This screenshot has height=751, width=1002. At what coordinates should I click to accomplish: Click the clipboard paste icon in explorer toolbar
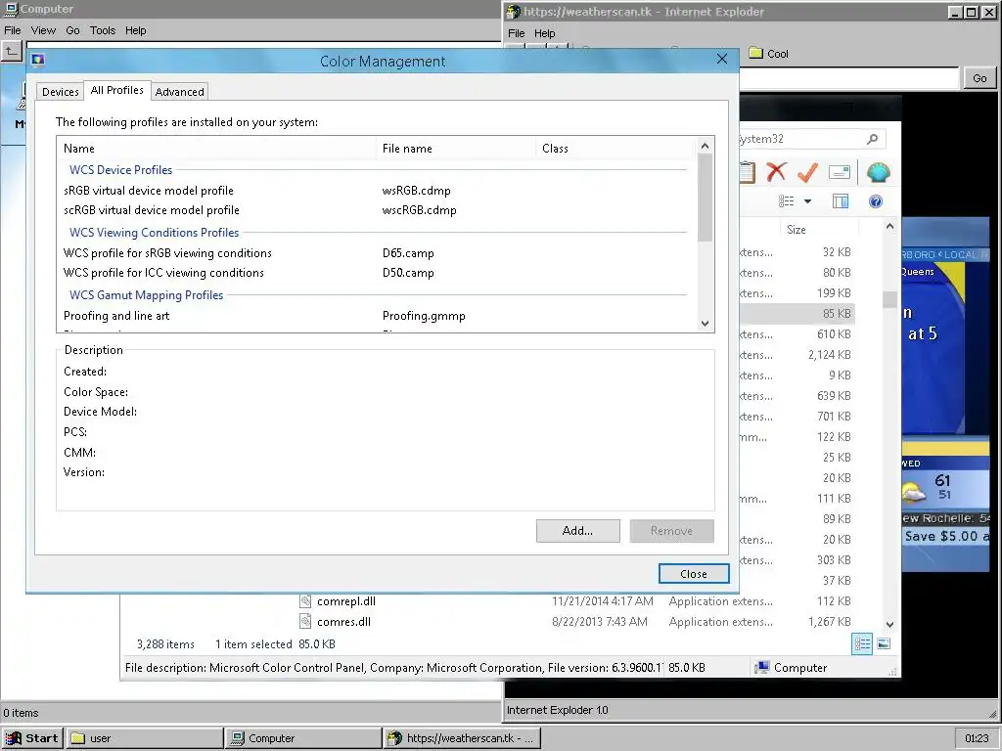[x=747, y=172]
